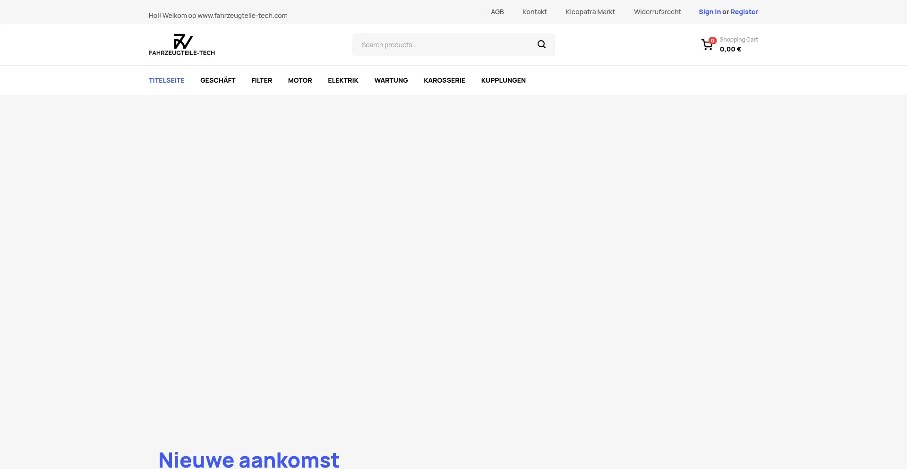Select the ELEKTRIK category

click(x=343, y=80)
